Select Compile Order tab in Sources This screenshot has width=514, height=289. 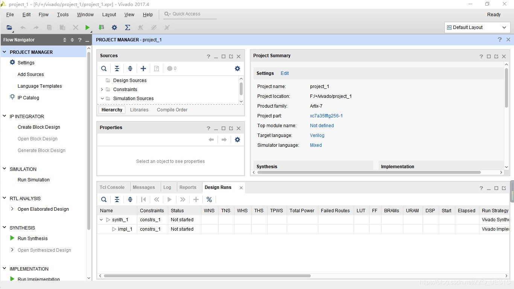point(172,110)
